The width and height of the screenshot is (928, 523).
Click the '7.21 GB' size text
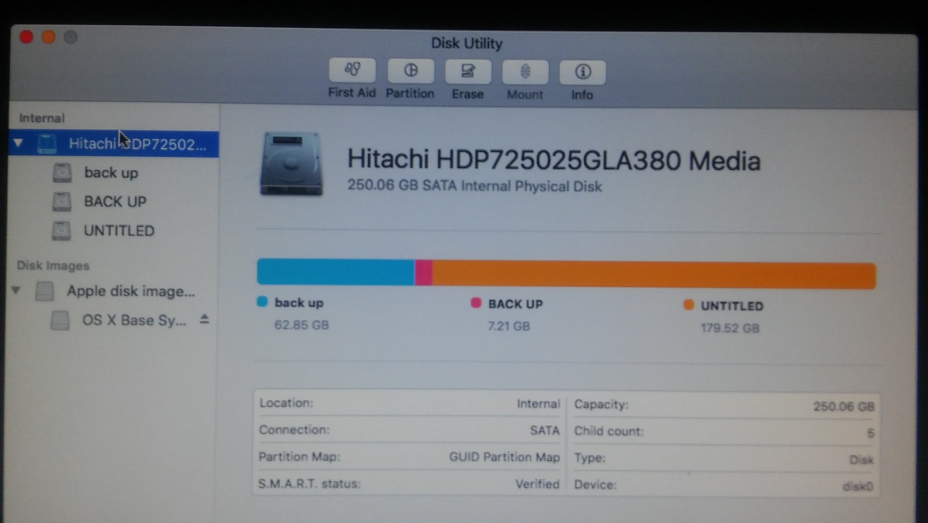click(509, 326)
